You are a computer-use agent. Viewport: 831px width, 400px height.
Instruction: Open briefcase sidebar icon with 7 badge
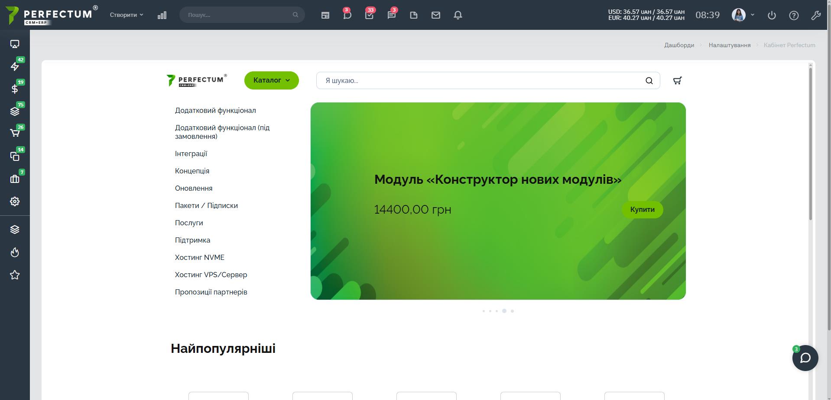(x=15, y=179)
